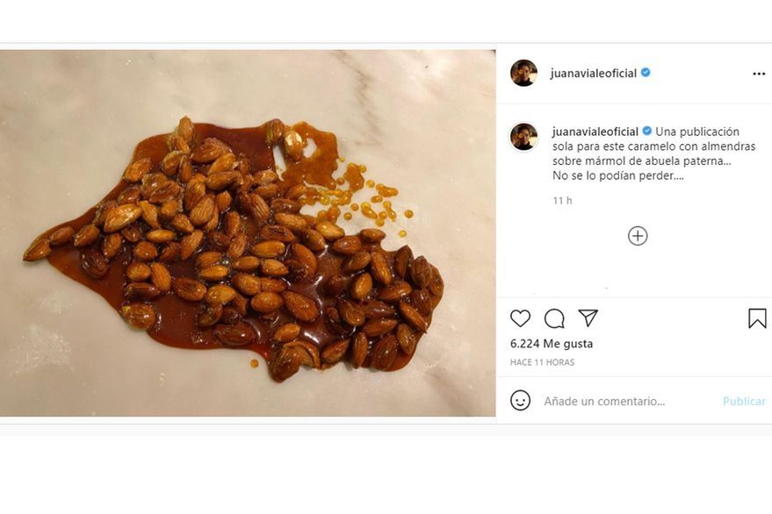Open the emoji picker smiley icon
Viewport: 772px width, 514px height.
(x=521, y=401)
